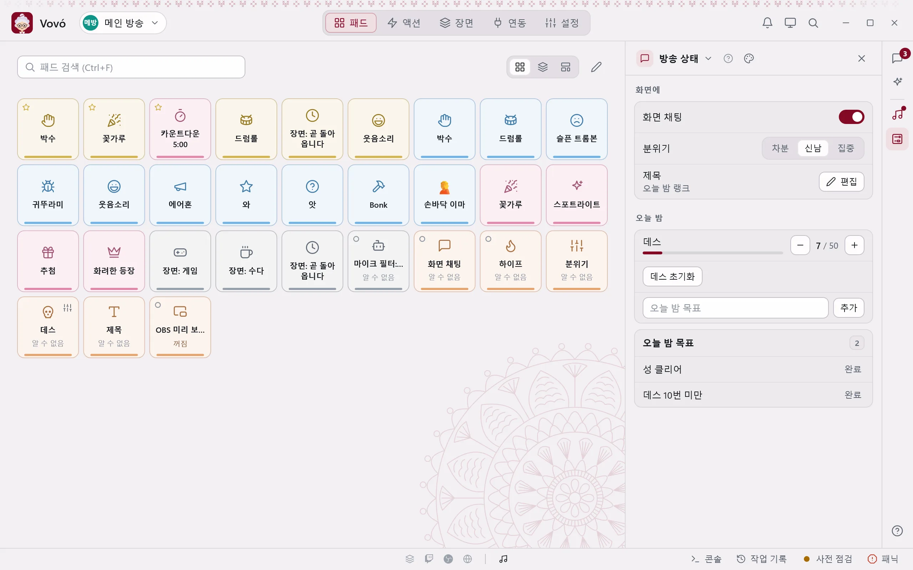Unfavorite the 카운트다운 pad star
Image resolution: width=913 pixels, height=570 pixels.
click(158, 108)
